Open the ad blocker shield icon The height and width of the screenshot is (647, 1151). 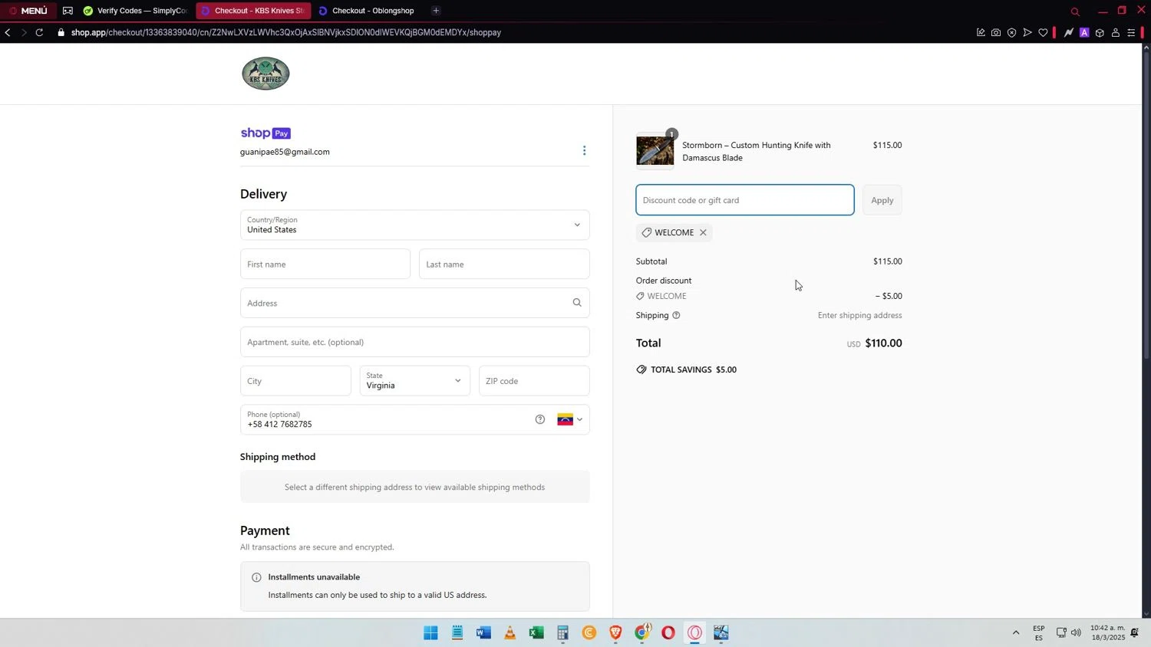tap(1011, 32)
